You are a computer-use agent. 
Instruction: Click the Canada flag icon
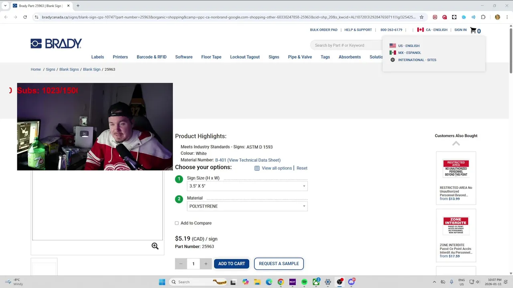(x=420, y=30)
